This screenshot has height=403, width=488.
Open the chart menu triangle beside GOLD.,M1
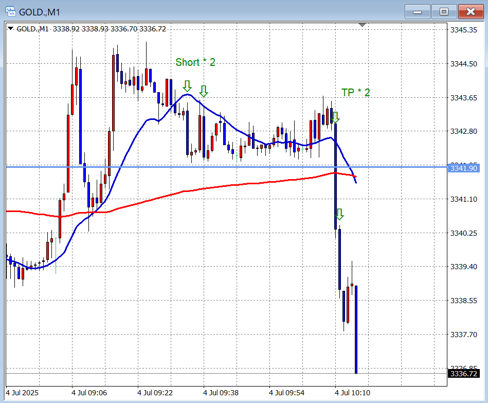(x=11, y=29)
